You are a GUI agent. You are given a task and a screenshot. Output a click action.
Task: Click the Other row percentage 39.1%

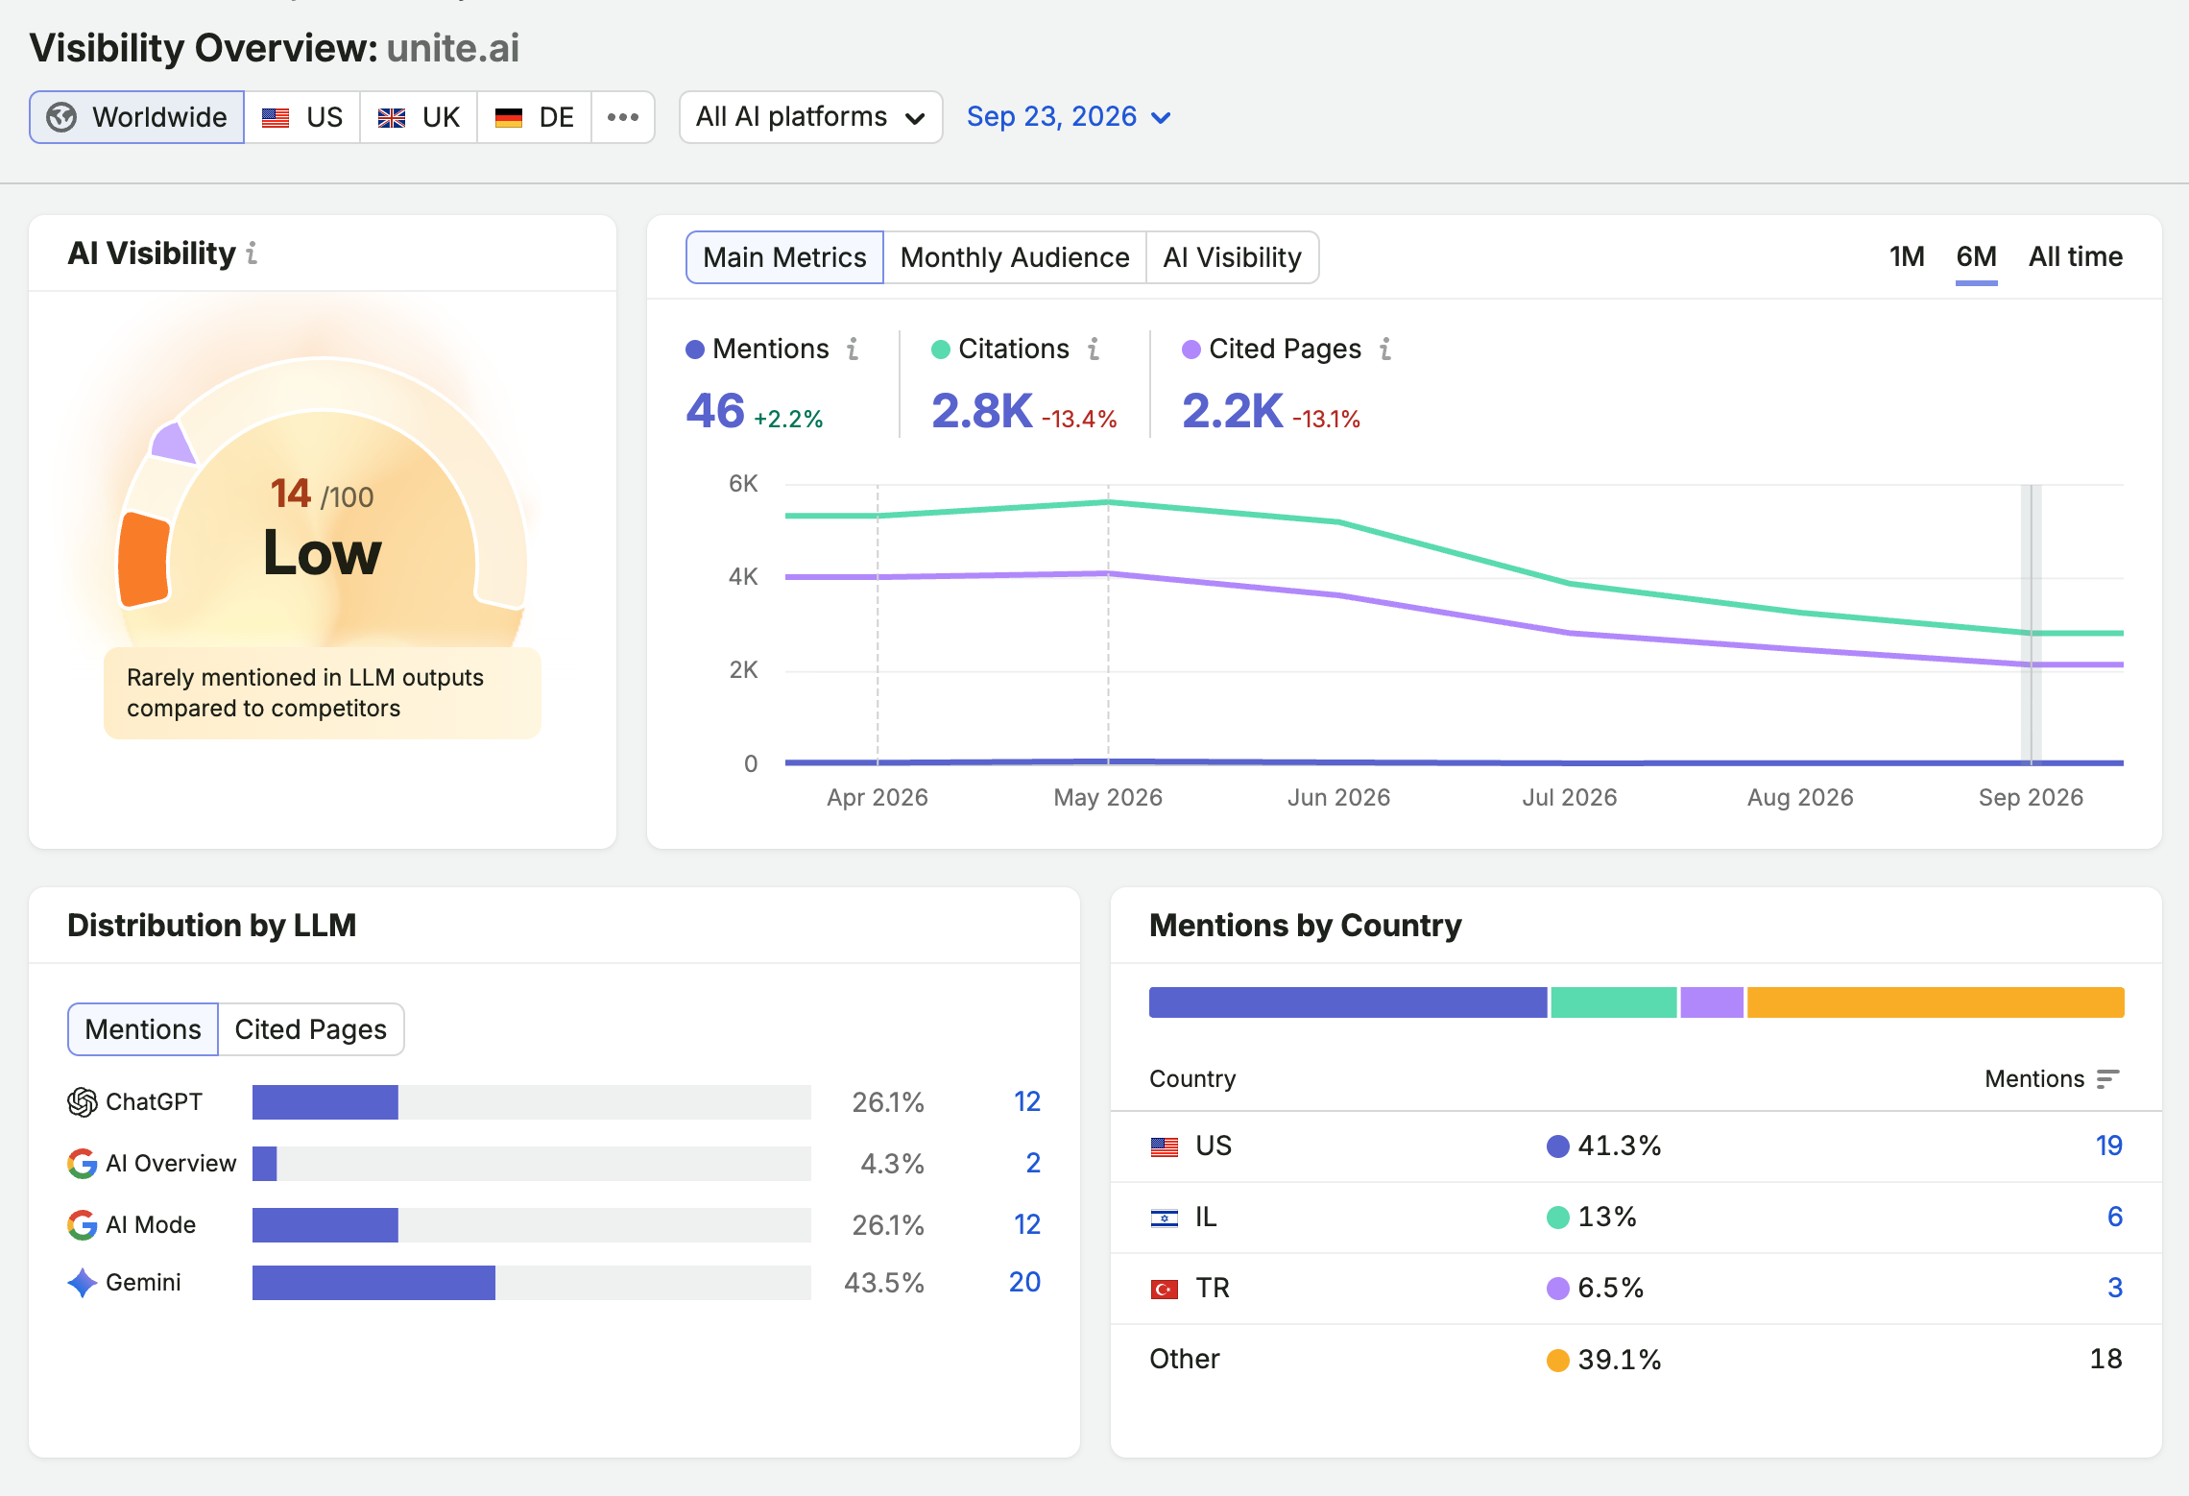[1619, 1360]
